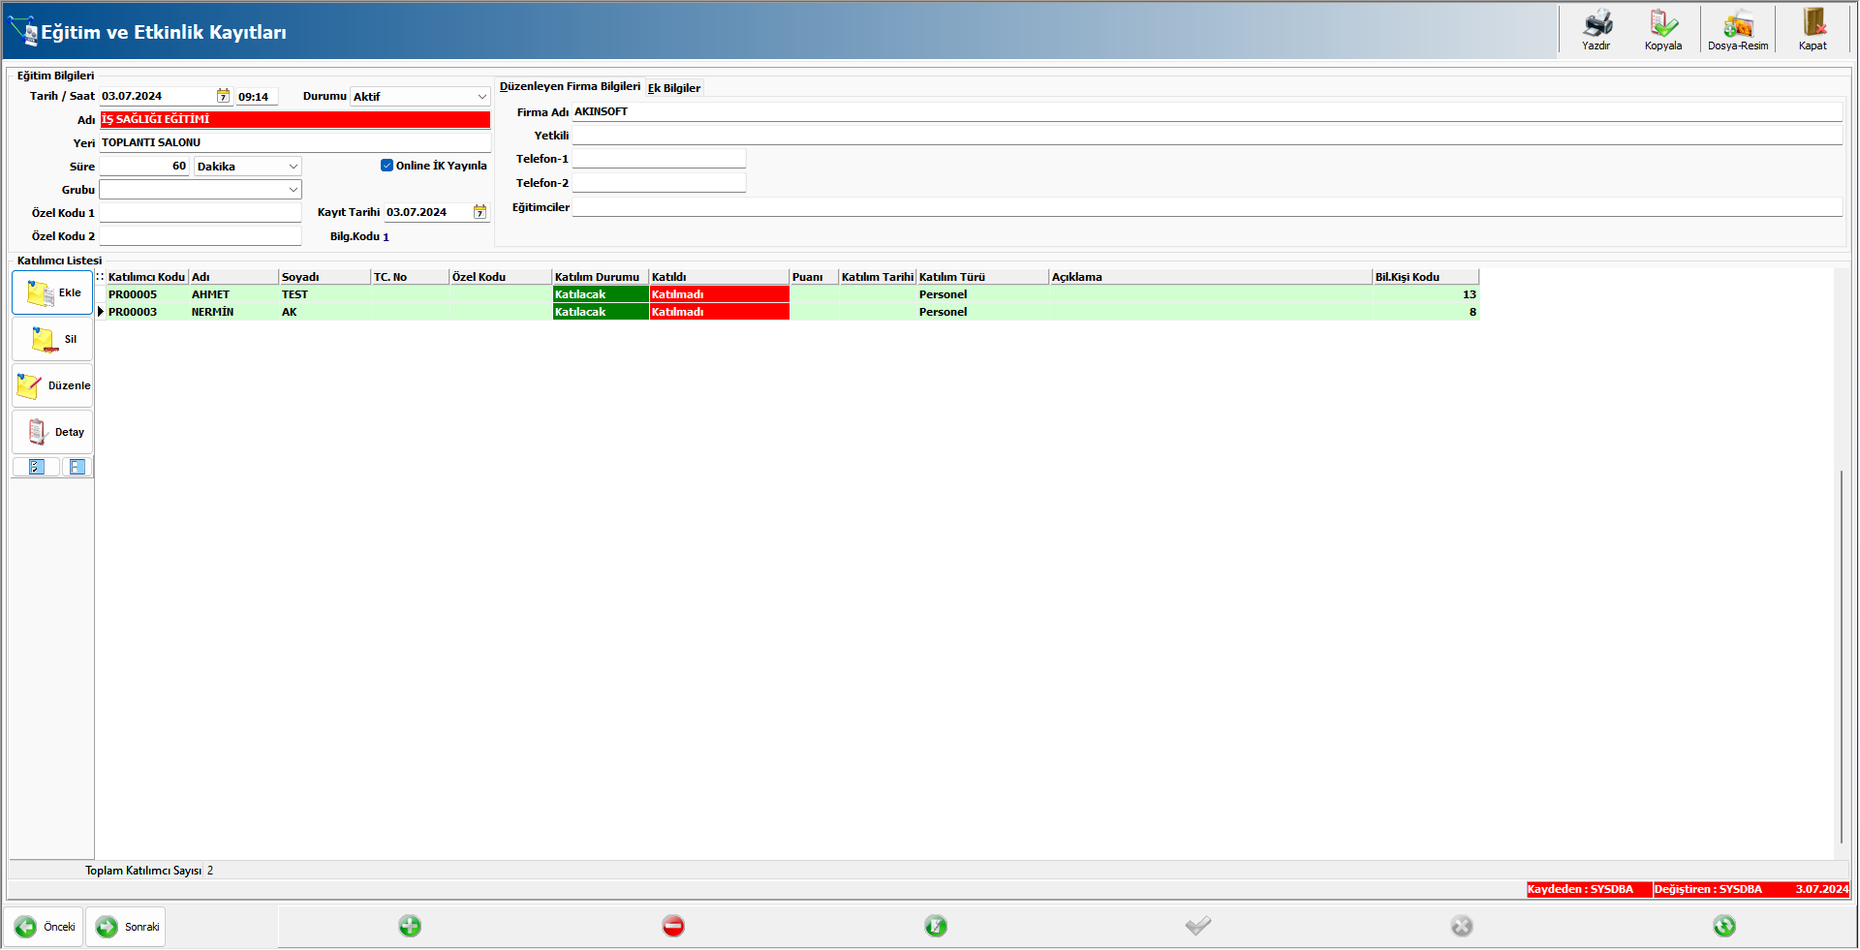The width and height of the screenshot is (1860, 950).
Task: Select row PR00003
Action: pos(792,312)
